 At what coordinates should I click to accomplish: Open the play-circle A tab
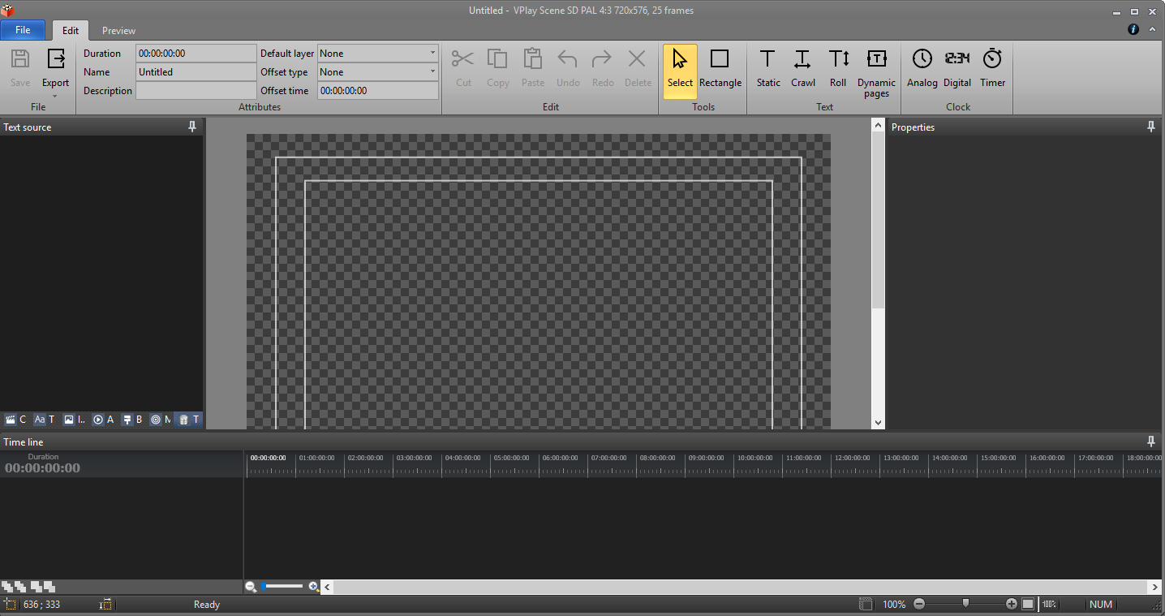(104, 420)
